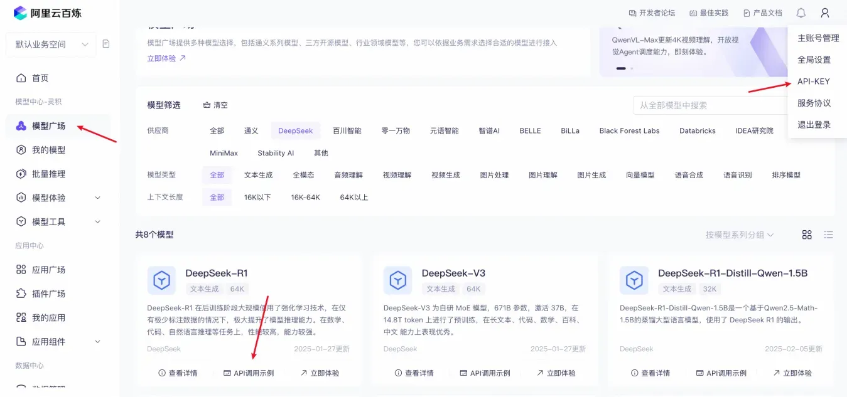Image resolution: width=847 pixels, height=397 pixels.
Task: Open the 默认业务空间 workspace dropdown
Action: click(x=51, y=44)
